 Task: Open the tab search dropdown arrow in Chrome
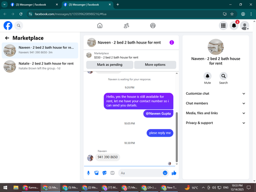[x=5, y=5]
